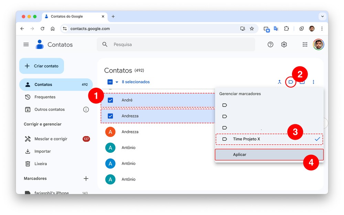Open the settings gear icon
This screenshot has width=344, height=215.
[x=284, y=44]
